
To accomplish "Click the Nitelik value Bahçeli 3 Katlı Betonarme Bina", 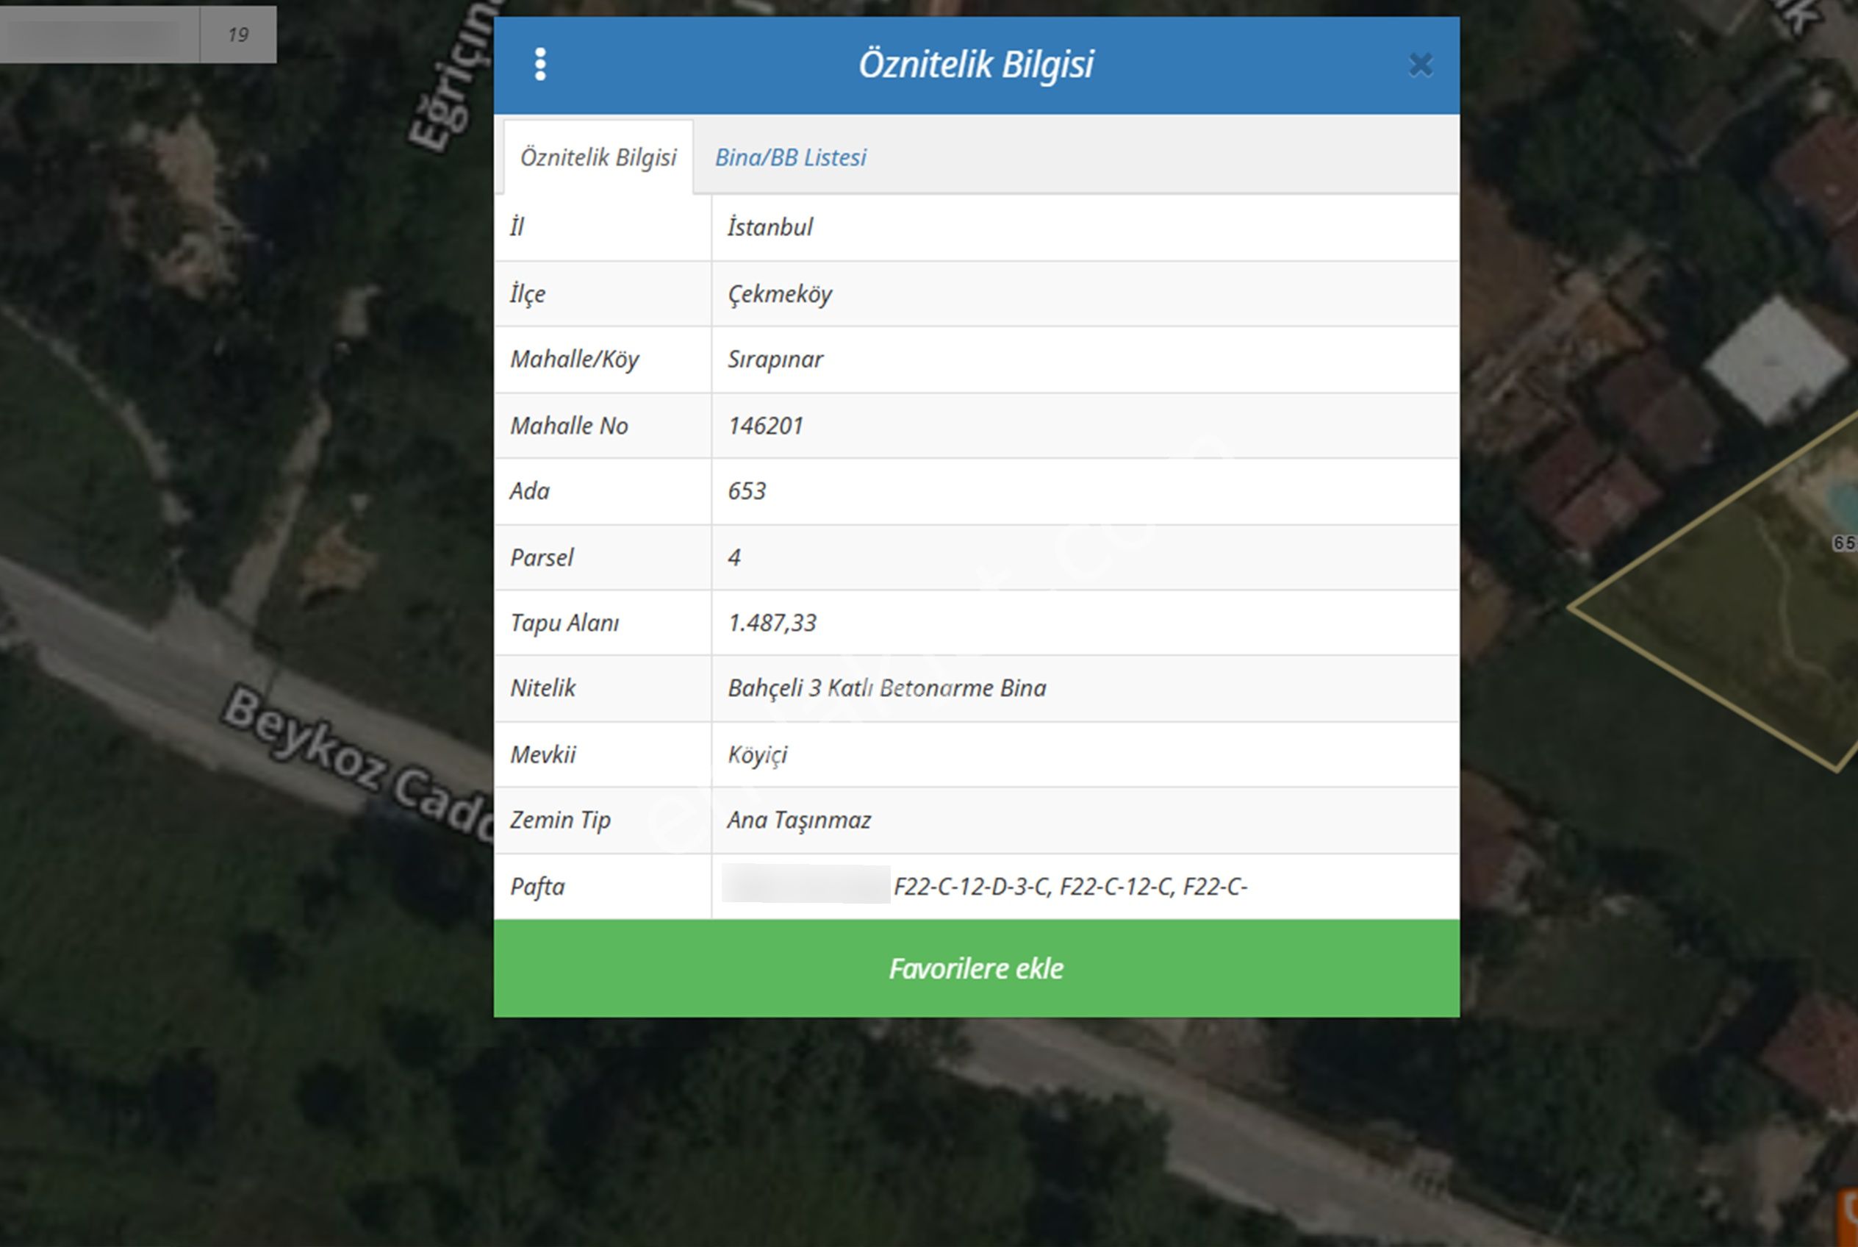I will tap(886, 688).
